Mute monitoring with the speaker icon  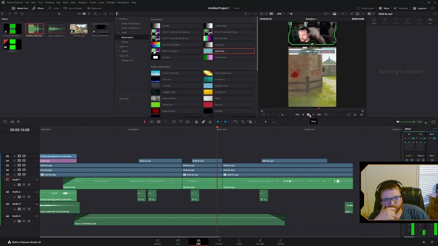point(398,122)
